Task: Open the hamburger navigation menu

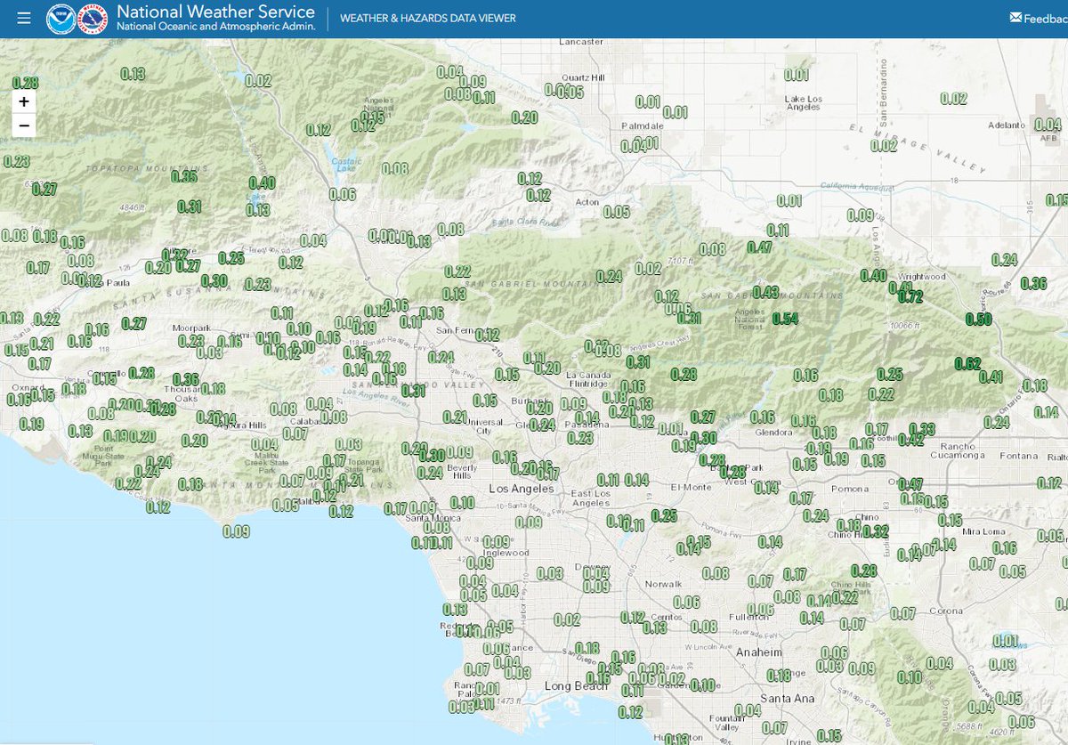Action: coord(23,14)
